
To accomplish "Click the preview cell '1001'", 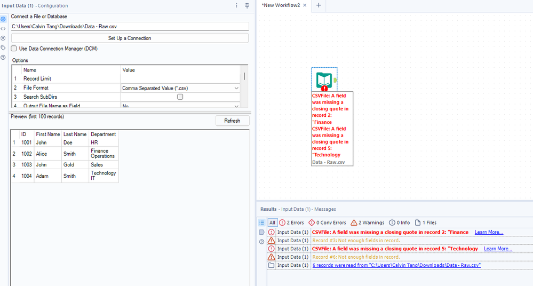I will coord(27,142).
